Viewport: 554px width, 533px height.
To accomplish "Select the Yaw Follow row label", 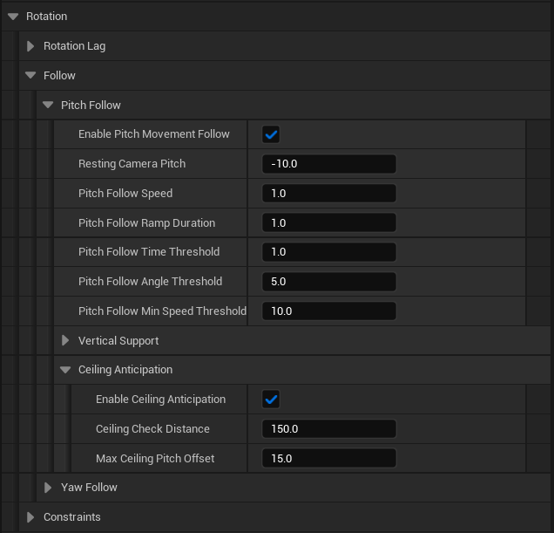I will pos(89,488).
